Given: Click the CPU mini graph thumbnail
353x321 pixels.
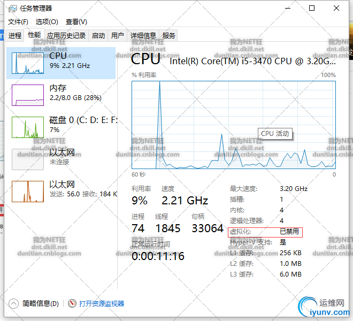Looking at the screenshot, I should pos(28,63).
